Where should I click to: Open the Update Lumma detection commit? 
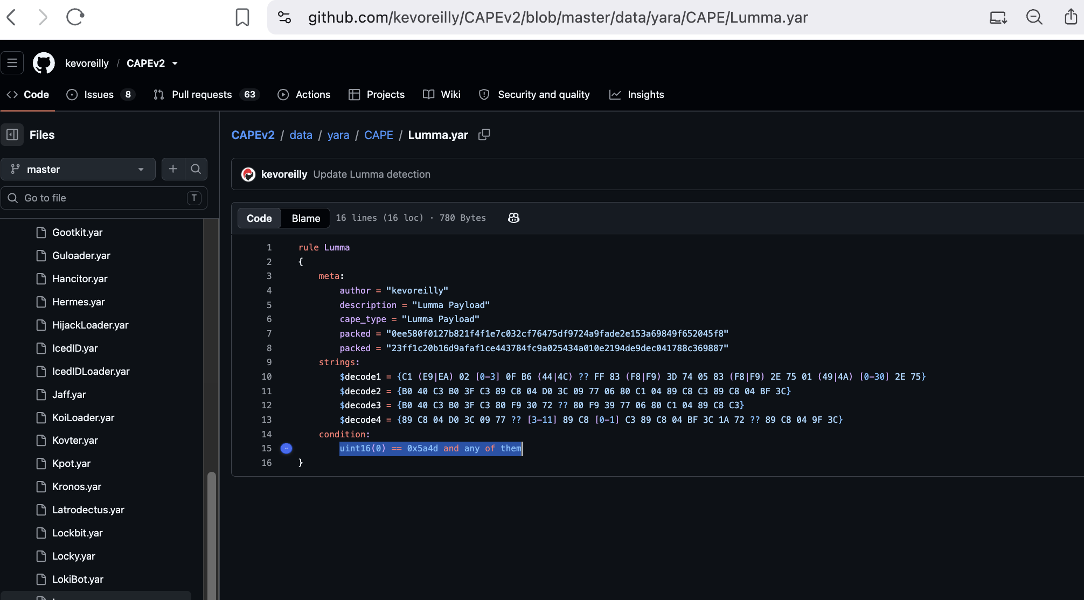pos(372,174)
